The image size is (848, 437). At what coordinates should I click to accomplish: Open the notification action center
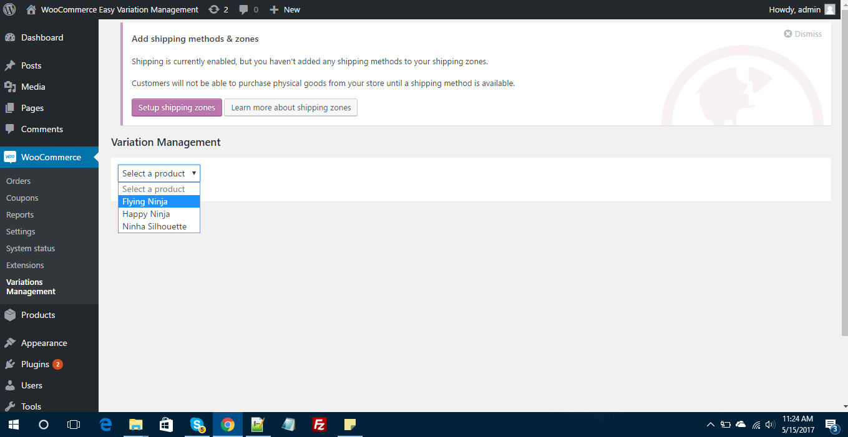coord(832,425)
